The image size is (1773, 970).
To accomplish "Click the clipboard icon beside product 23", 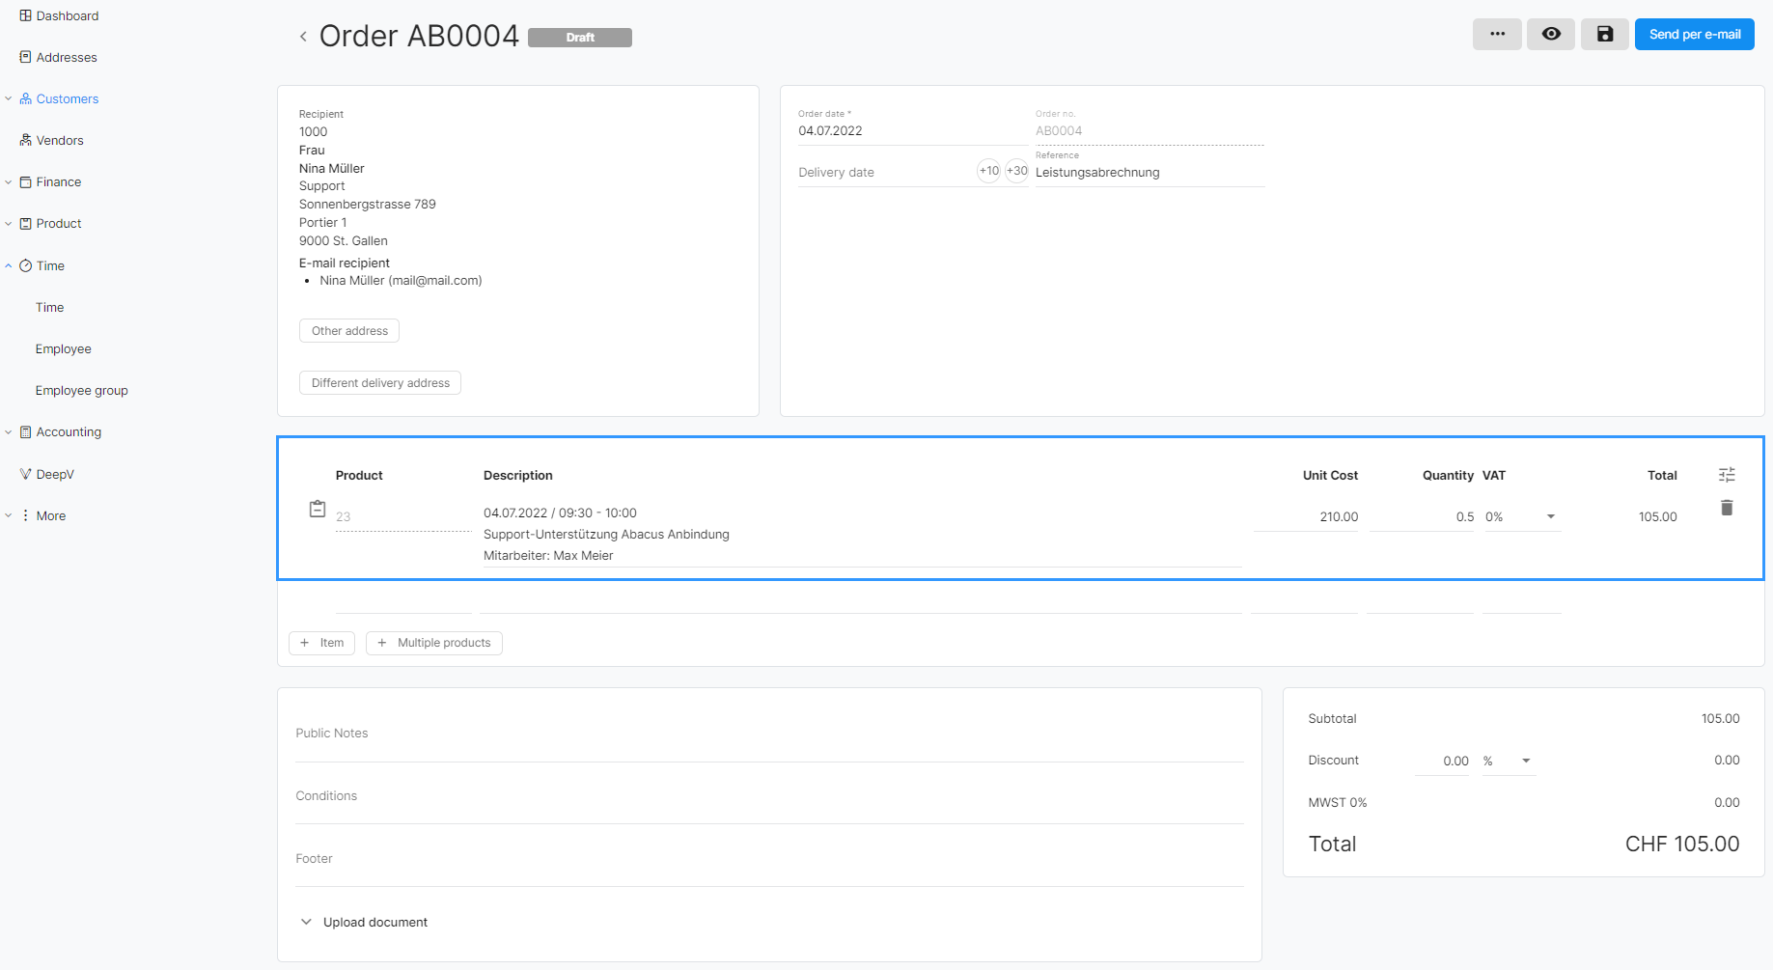I will tap(318, 509).
